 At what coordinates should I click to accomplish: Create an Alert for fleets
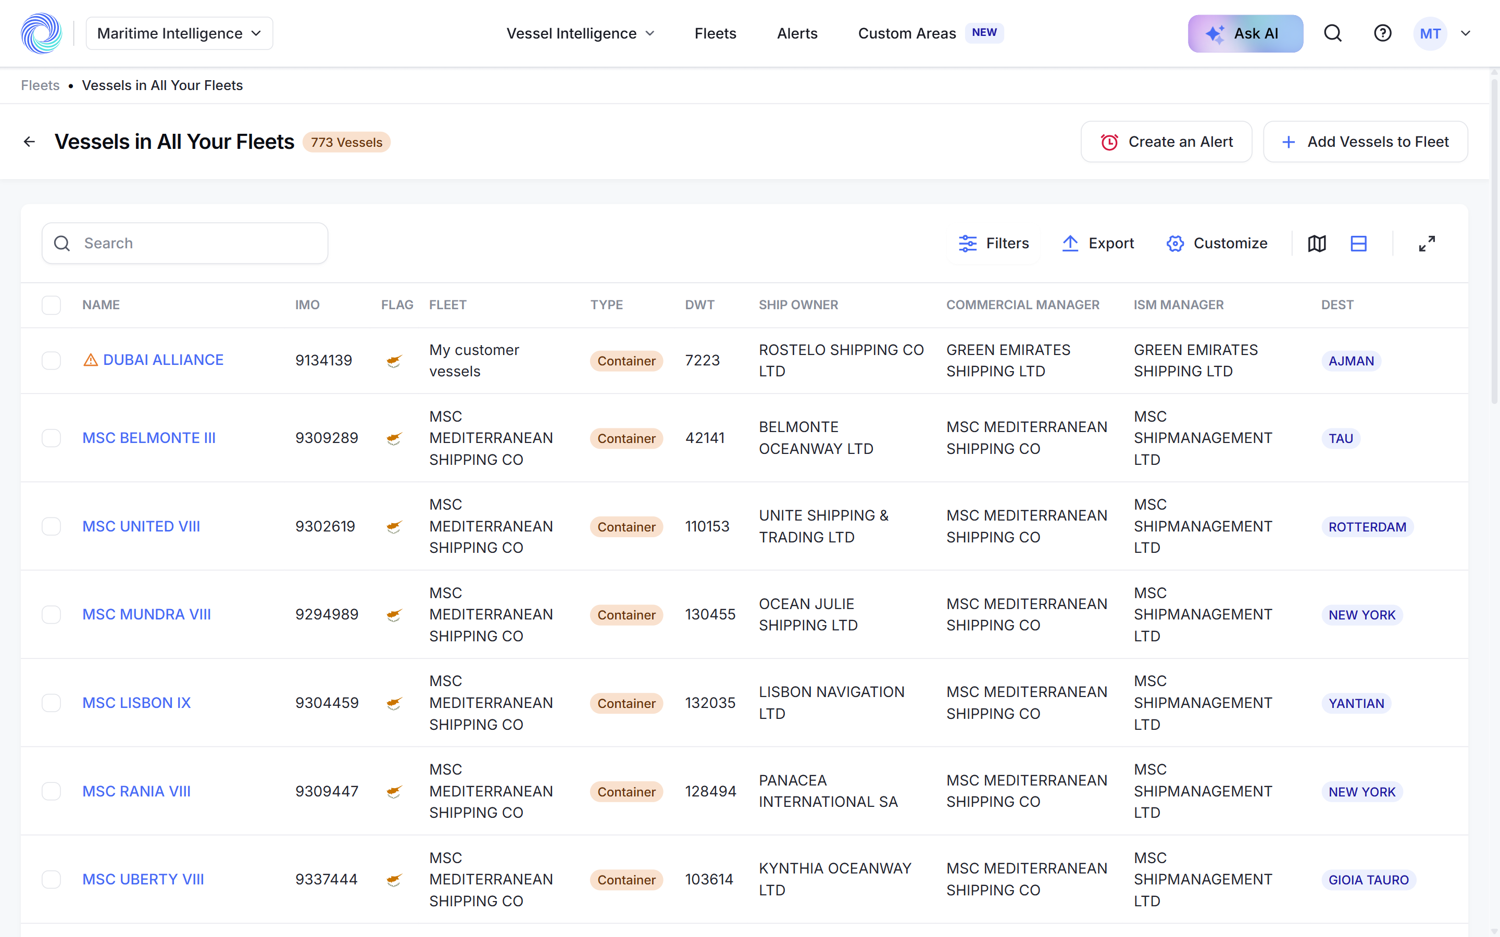click(1166, 142)
